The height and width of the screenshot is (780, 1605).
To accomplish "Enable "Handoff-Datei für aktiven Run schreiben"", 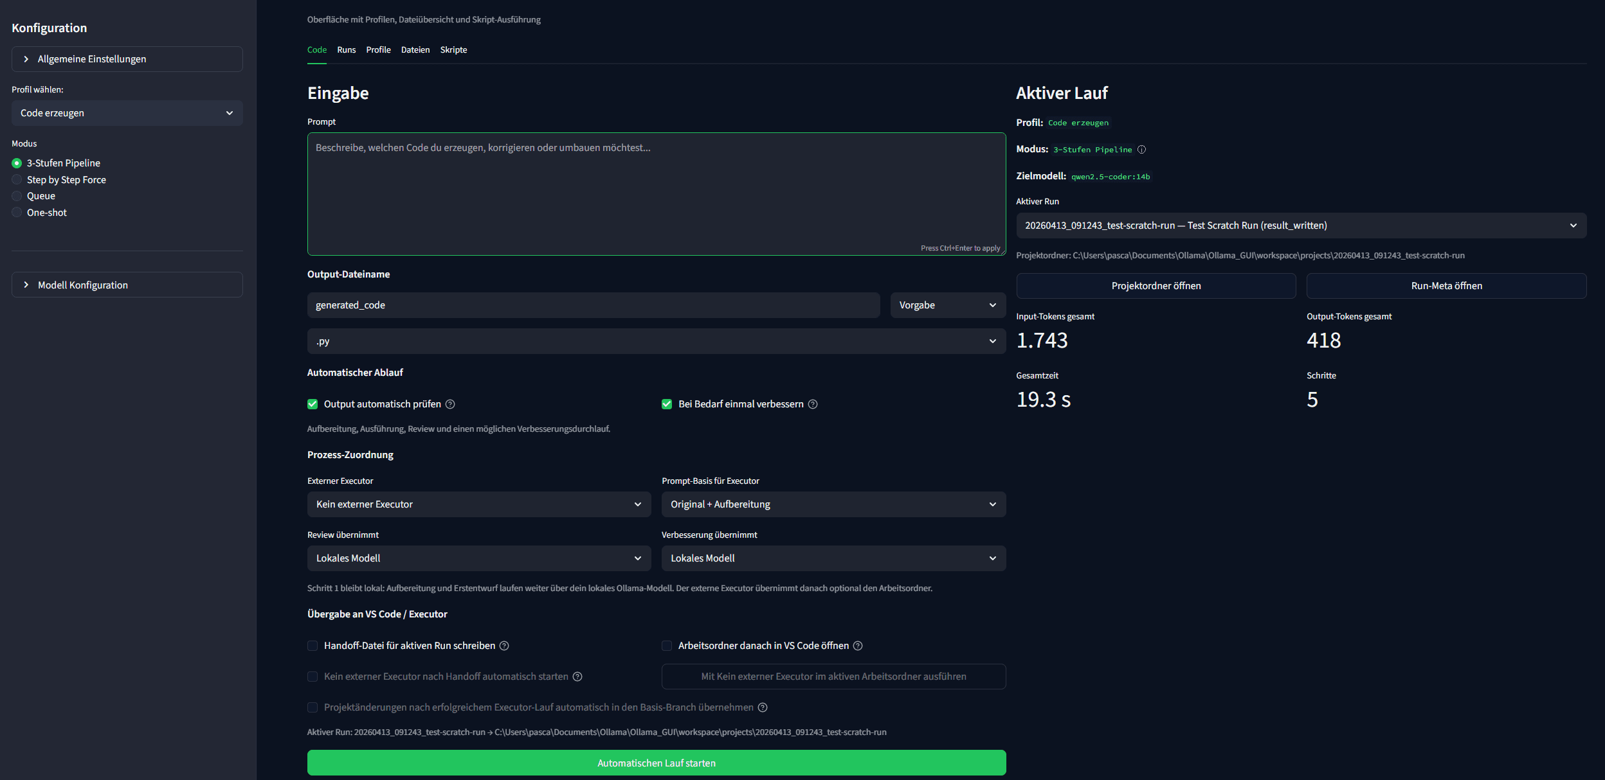I will (x=313, y=646).
